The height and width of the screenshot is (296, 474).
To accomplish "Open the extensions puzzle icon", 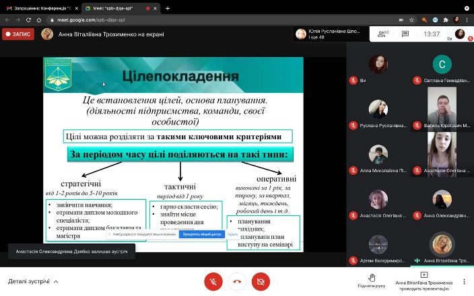I will [x=446, y=20].
